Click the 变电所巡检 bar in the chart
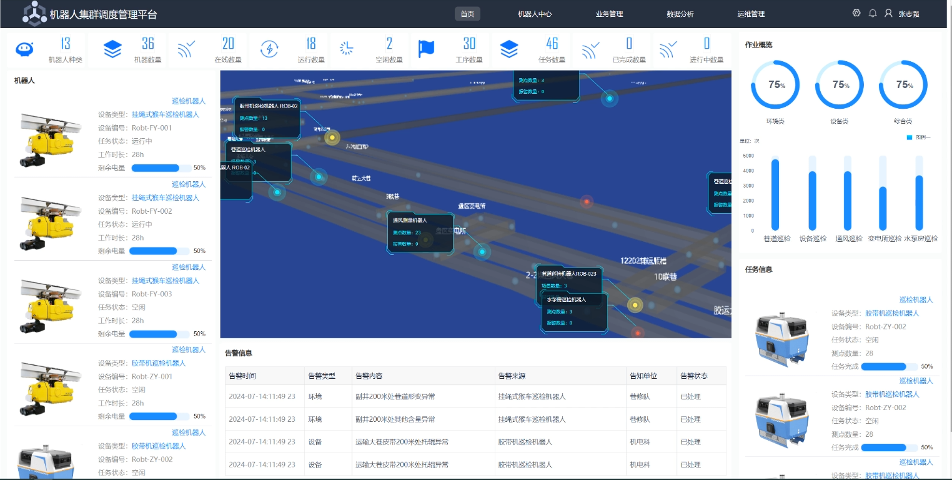The height and width of the screenshot is (480, 952). click(883, 209)
